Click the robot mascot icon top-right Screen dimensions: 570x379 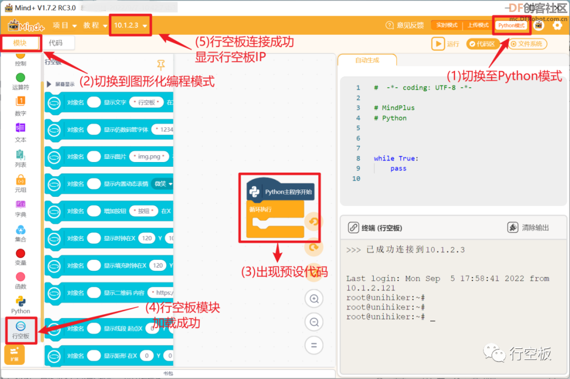pos(539,25)
